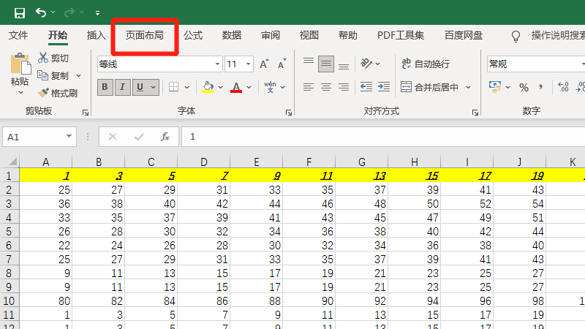Click the Format Painter (格式刷) brush
The image size is (585, 329).
(x=43, y=93)
